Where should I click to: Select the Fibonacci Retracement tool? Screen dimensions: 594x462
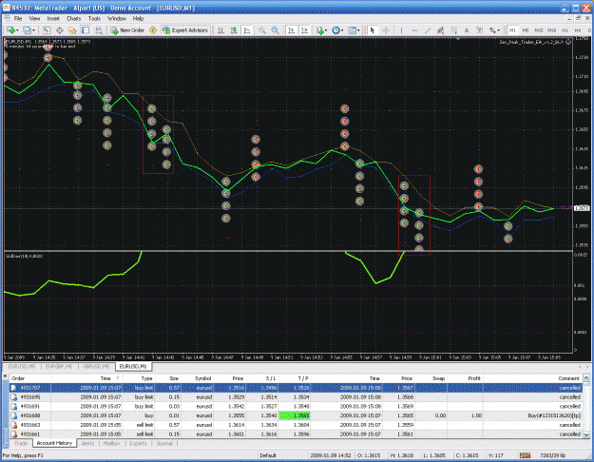(x=453, y=30)
